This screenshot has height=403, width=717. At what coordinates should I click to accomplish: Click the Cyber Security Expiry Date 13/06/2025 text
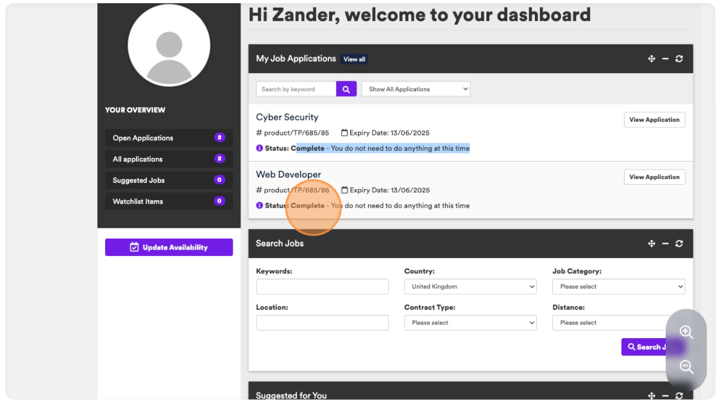click(x=389, y=133)
